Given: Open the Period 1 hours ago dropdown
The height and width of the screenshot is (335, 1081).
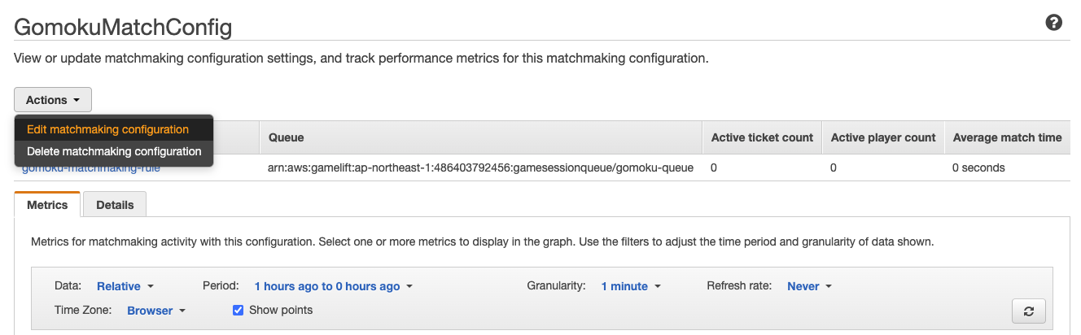Looking at the screenshot, I should [x=334, y=286].
